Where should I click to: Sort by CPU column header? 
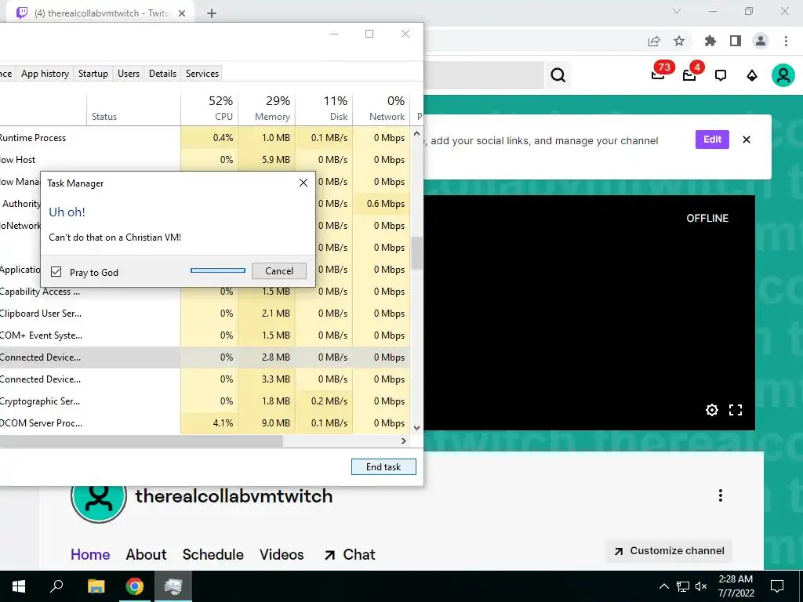[x=209, y=109]
